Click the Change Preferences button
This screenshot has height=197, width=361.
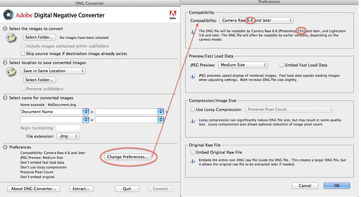(128, 157)
